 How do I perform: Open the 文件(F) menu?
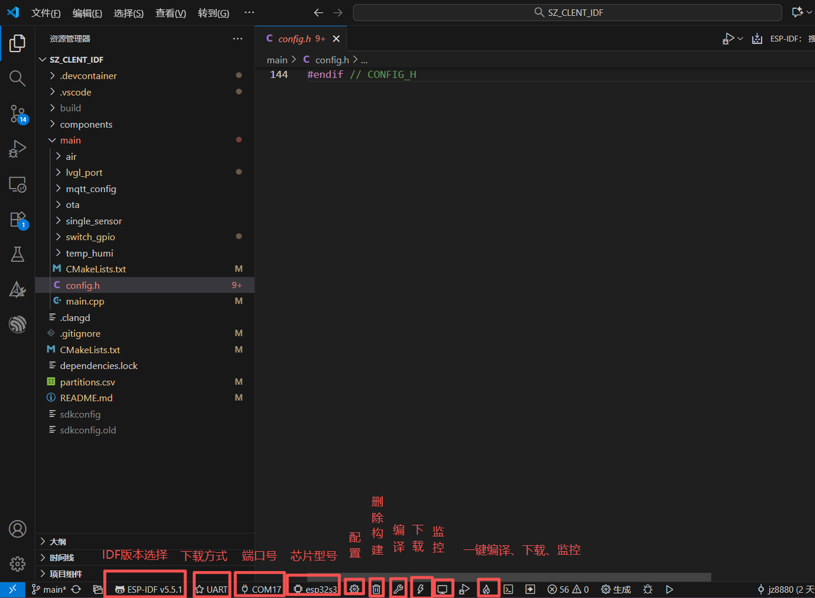coord(46,13)
